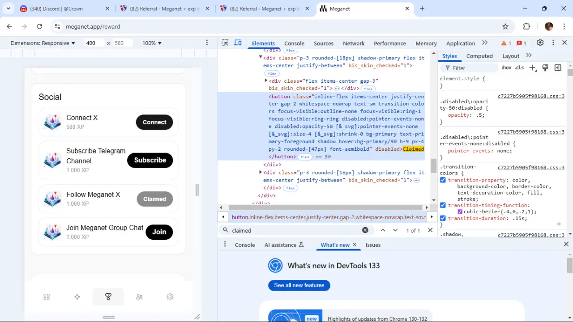Reload the meganet.app page

click(x=39, y=26)
